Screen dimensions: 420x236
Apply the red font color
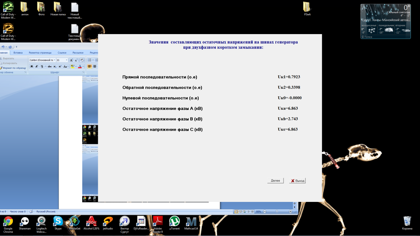(80, 66)
